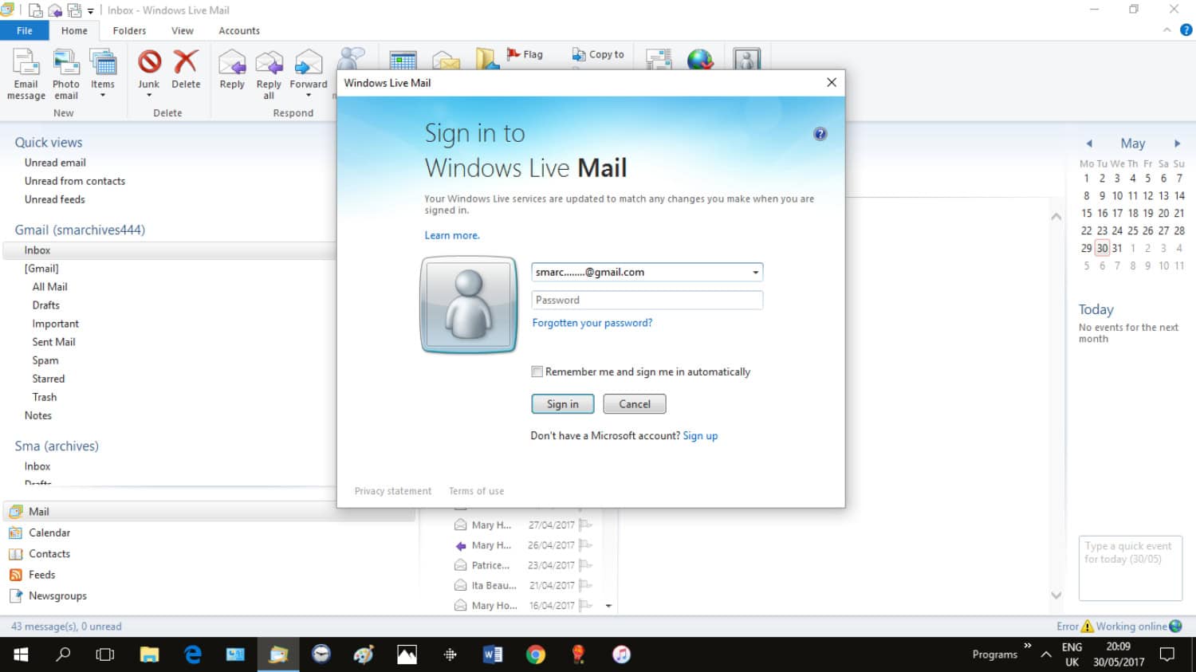Click the quick access toolbar dropdown arrow
This screenshot has width=1196, height=672.
coord(90,10)
